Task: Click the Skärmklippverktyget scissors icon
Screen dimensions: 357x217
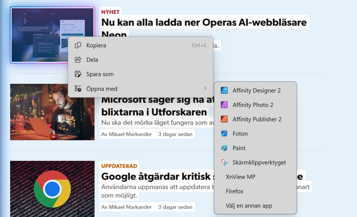Action: click(224, 162)
